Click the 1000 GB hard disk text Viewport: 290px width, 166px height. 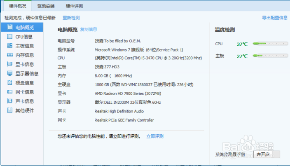(144, 85)
